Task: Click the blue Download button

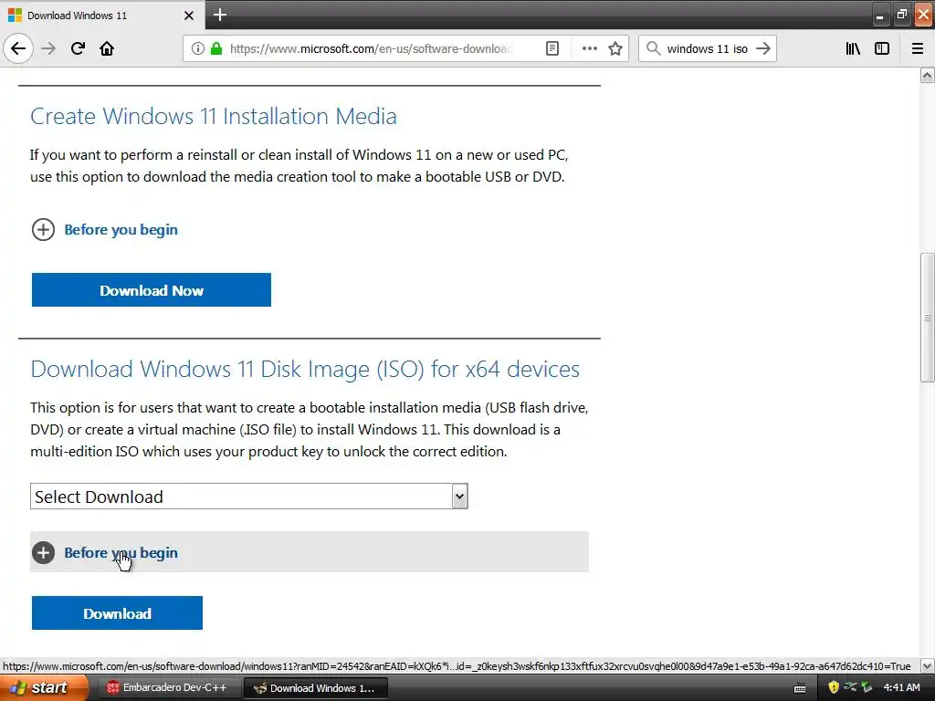Action: 117,613
